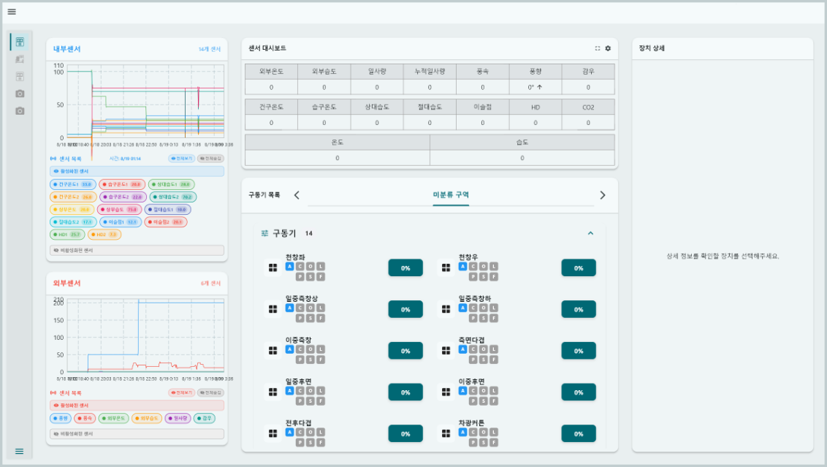Open the top-left hamburger menu
This screenshot has height=467, width=827.
click(12, 12)
